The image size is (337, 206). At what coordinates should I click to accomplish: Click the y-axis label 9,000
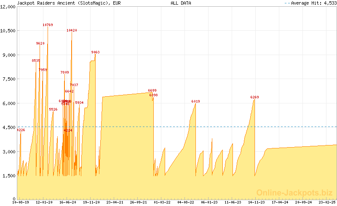pyautogui.click(x=9, y=55)
